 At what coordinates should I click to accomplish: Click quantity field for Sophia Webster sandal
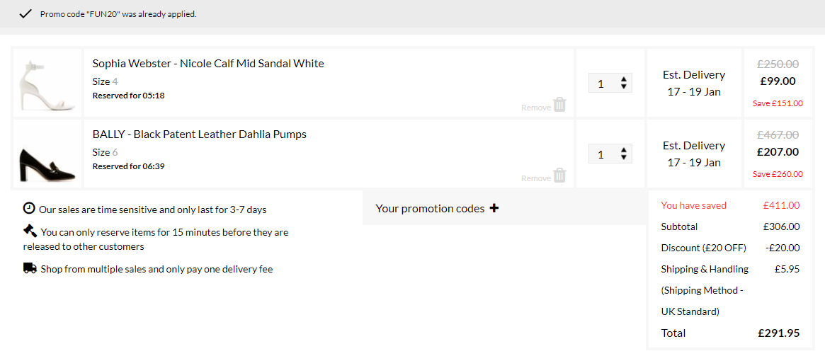click(610, 83)
